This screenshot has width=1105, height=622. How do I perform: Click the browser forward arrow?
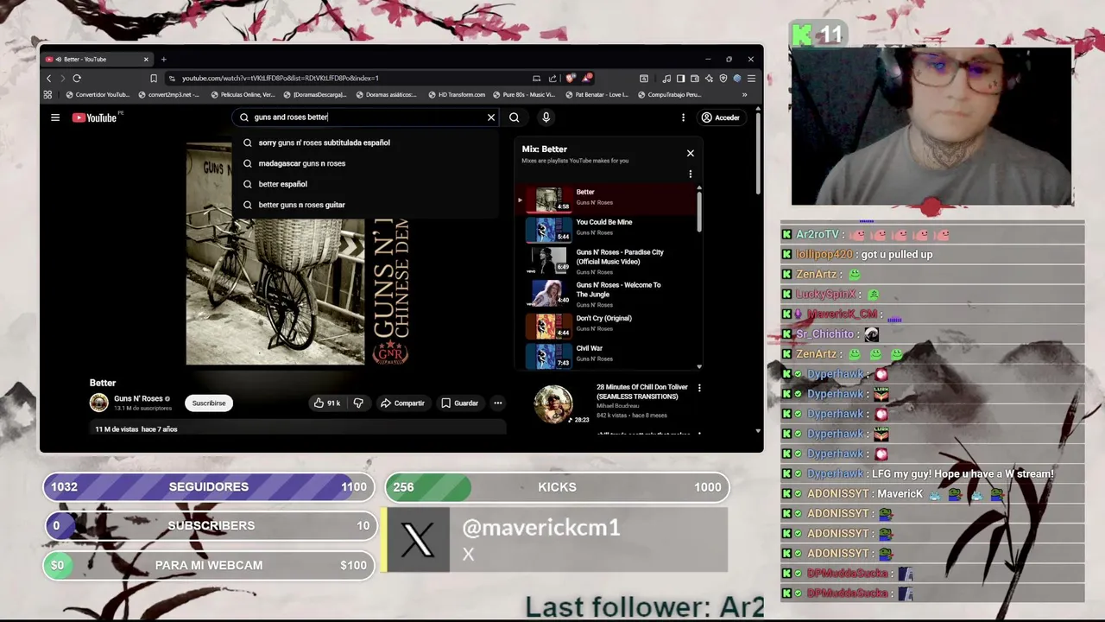[62, 78]
